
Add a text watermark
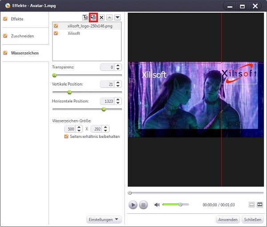[85, 17]
